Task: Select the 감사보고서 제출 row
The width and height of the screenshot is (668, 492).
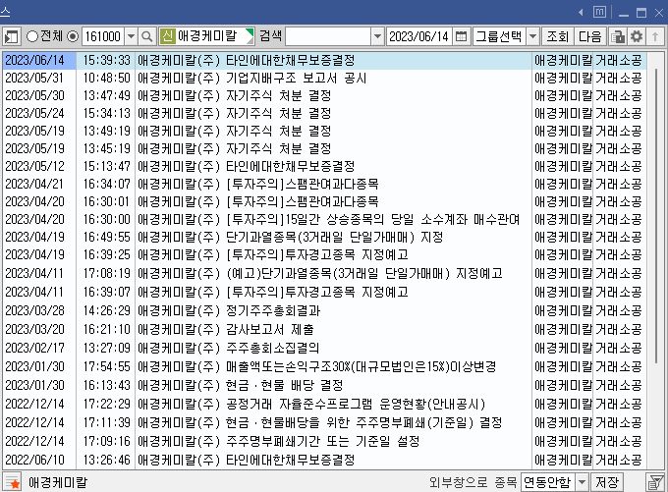Action: pyautogui.click(x=324, y=329)
